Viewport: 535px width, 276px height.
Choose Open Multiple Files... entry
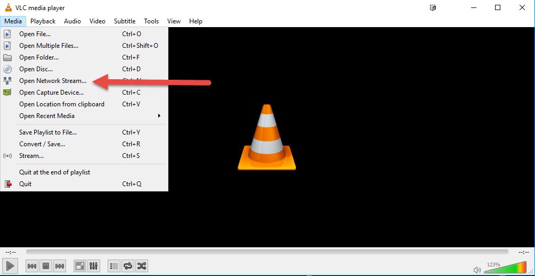(84, 46)
